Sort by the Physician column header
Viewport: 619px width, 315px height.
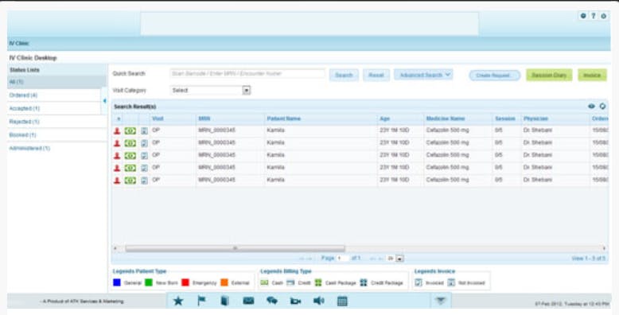[x=535, y=119]
